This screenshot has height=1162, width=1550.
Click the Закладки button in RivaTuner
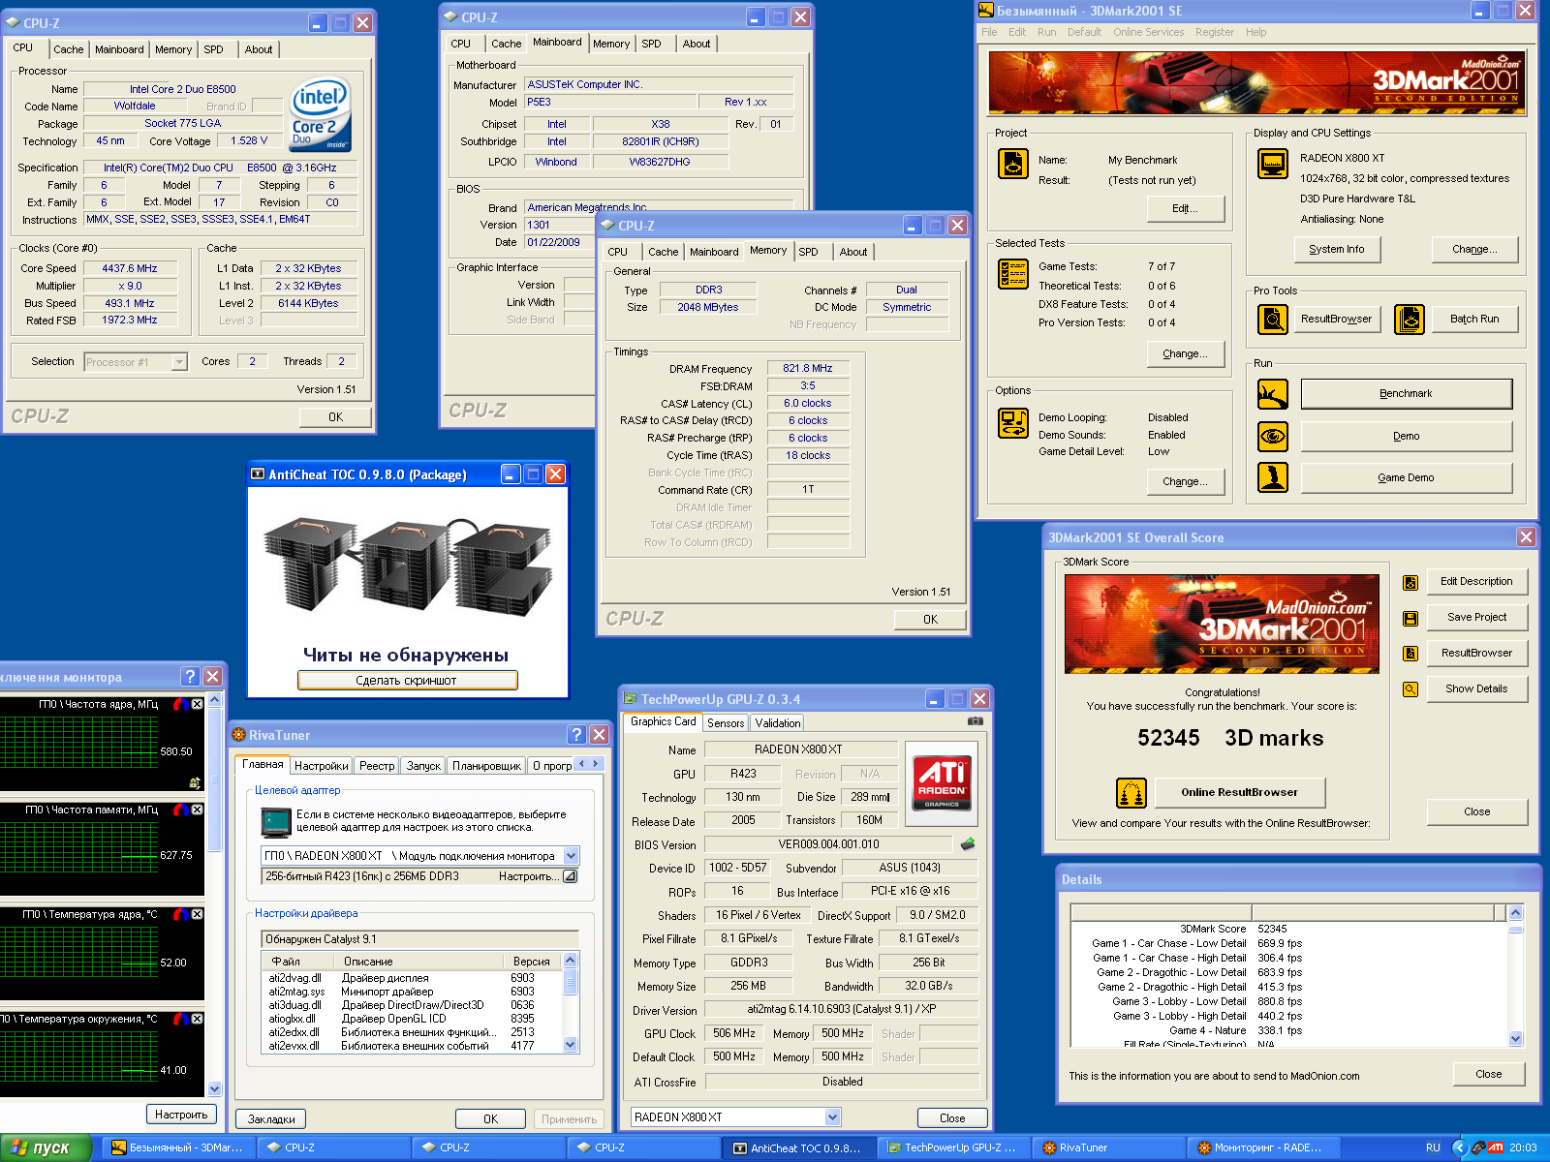click(x=271, y=1119)
